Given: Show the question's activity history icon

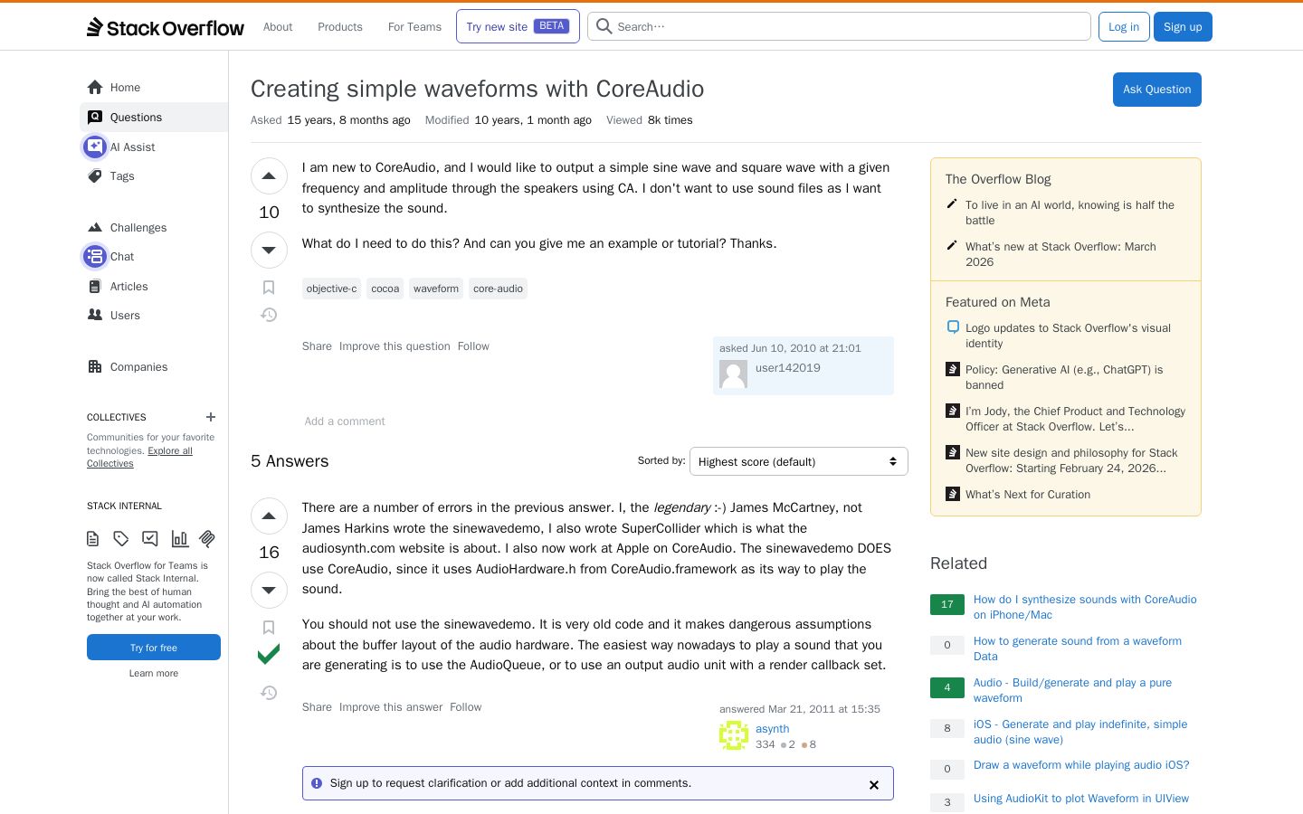Looking at the screenshot, I should click(x=269, y=315).
